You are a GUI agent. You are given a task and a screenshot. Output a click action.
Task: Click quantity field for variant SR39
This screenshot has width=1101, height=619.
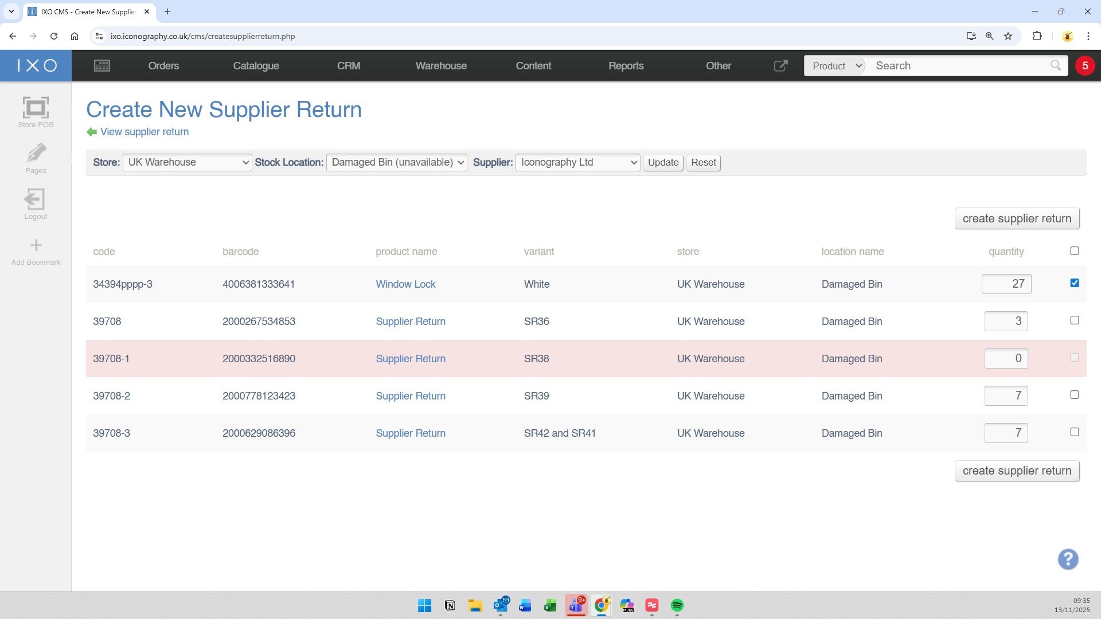[1006, 396]
